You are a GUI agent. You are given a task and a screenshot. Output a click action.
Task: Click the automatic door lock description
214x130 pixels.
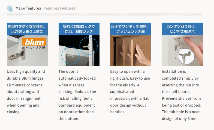pyautogui.click(x=77, y=95)
